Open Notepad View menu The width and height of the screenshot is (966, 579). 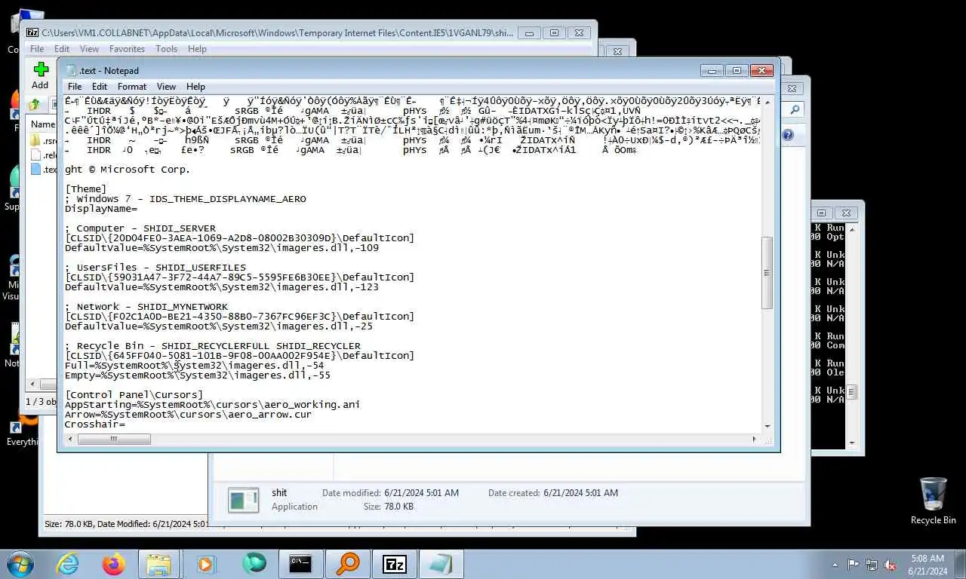tap(166, 87)
